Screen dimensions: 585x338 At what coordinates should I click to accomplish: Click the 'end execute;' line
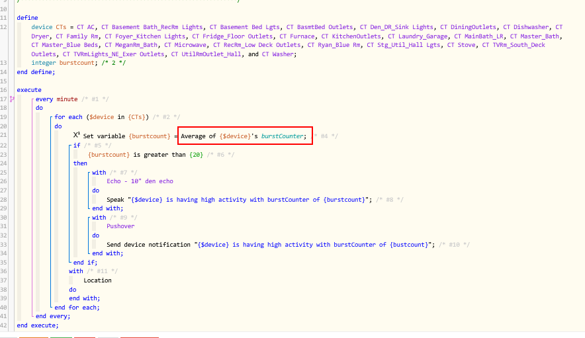point(38,325)
